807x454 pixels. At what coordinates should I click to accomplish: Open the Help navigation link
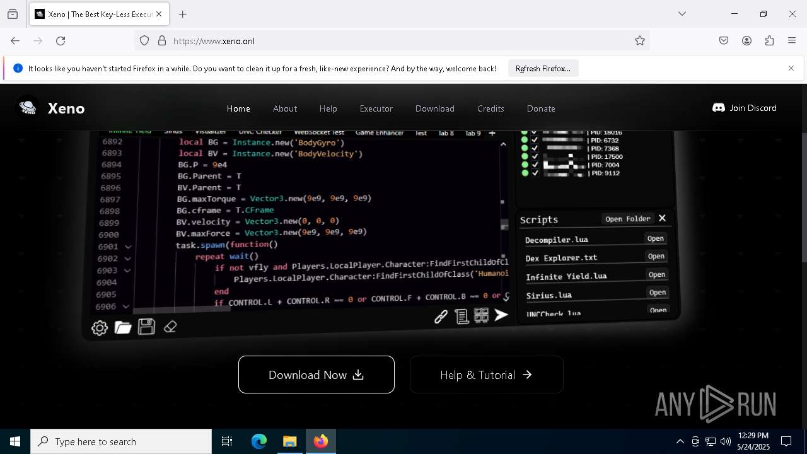tap(328, 108)
